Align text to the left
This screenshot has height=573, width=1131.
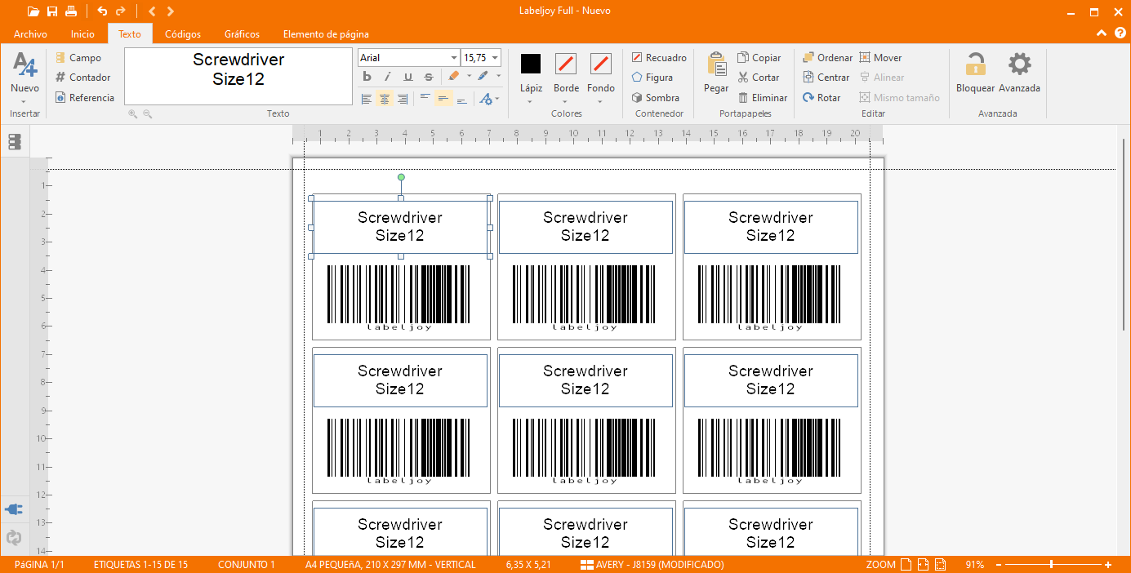pos(367,99)
